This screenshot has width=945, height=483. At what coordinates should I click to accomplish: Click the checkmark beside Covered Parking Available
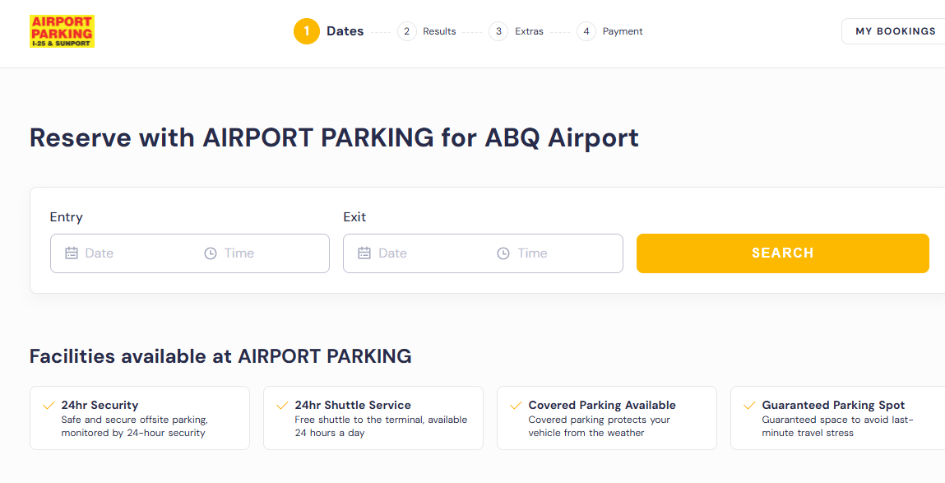point(516,405)
